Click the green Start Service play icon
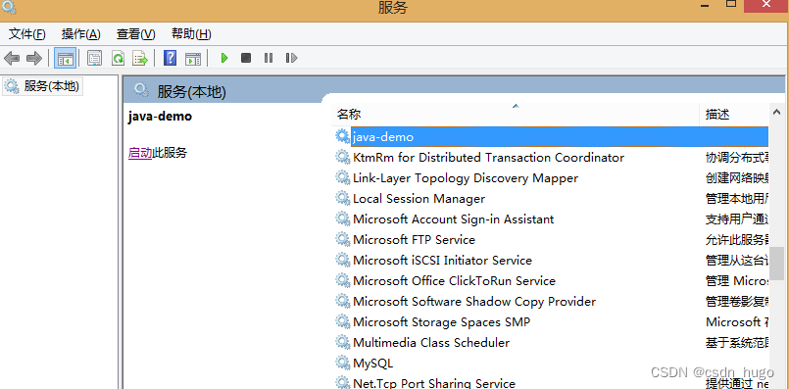 (224, 59)
